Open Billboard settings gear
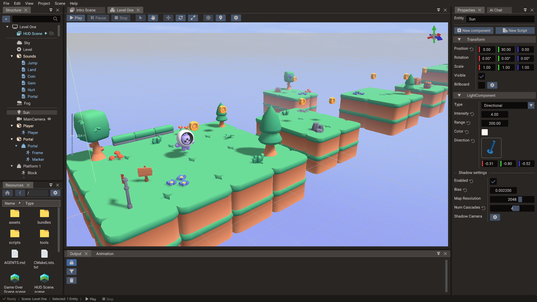 (x=492, y=85)
